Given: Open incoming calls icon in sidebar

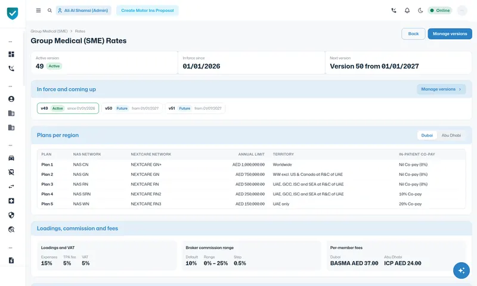Looking at the screenshot, I should click(x=11, y=69).
